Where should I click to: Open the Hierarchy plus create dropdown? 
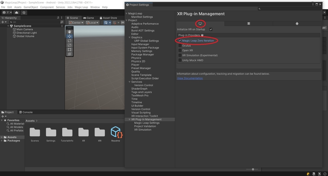pos(4,22)
